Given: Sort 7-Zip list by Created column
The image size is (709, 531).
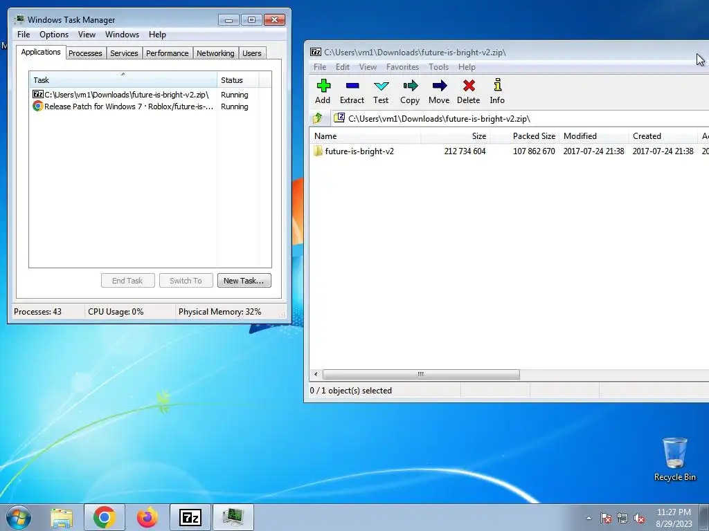Looking at the screenshot, I should [x=663, y=136].
